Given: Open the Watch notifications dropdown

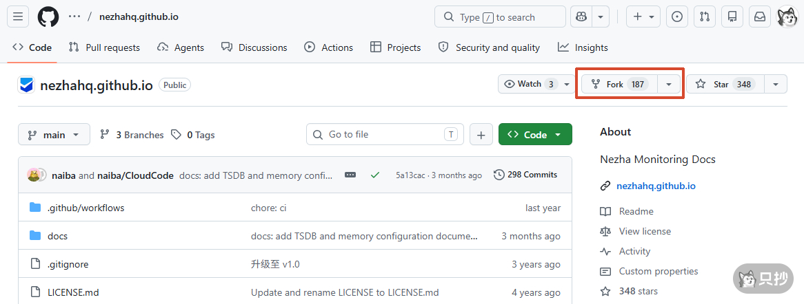Looking at the screenshot, I should click(536, 84).
